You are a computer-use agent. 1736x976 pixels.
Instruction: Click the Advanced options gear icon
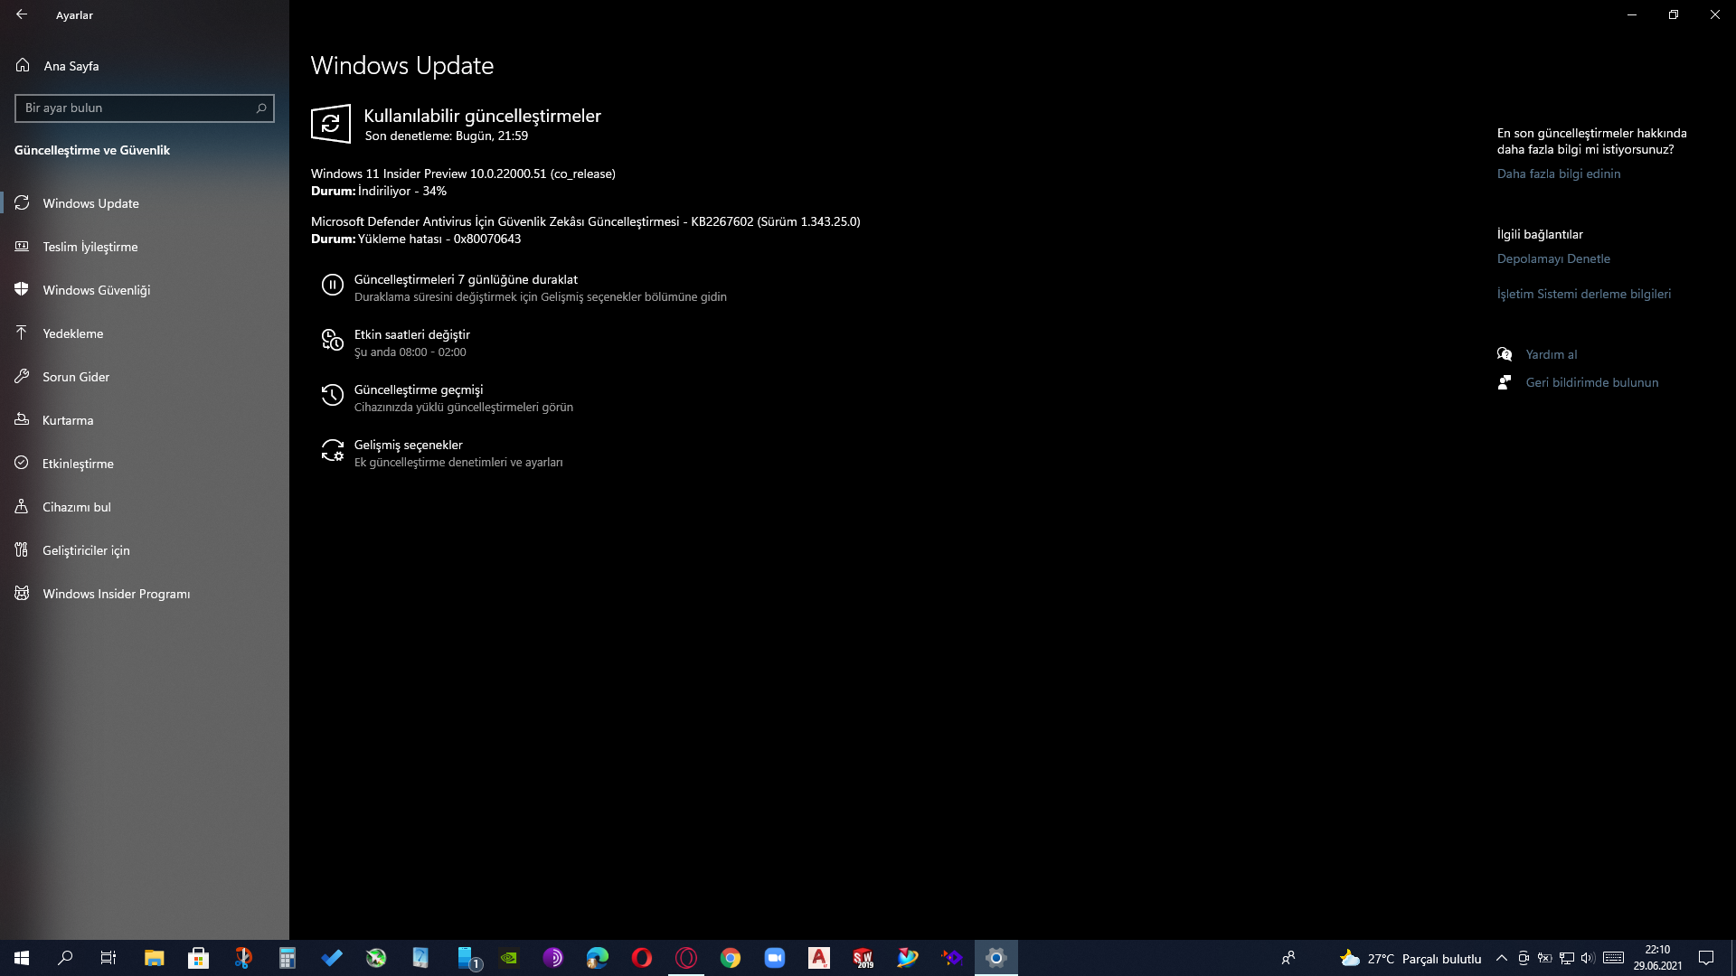point(332,451)
